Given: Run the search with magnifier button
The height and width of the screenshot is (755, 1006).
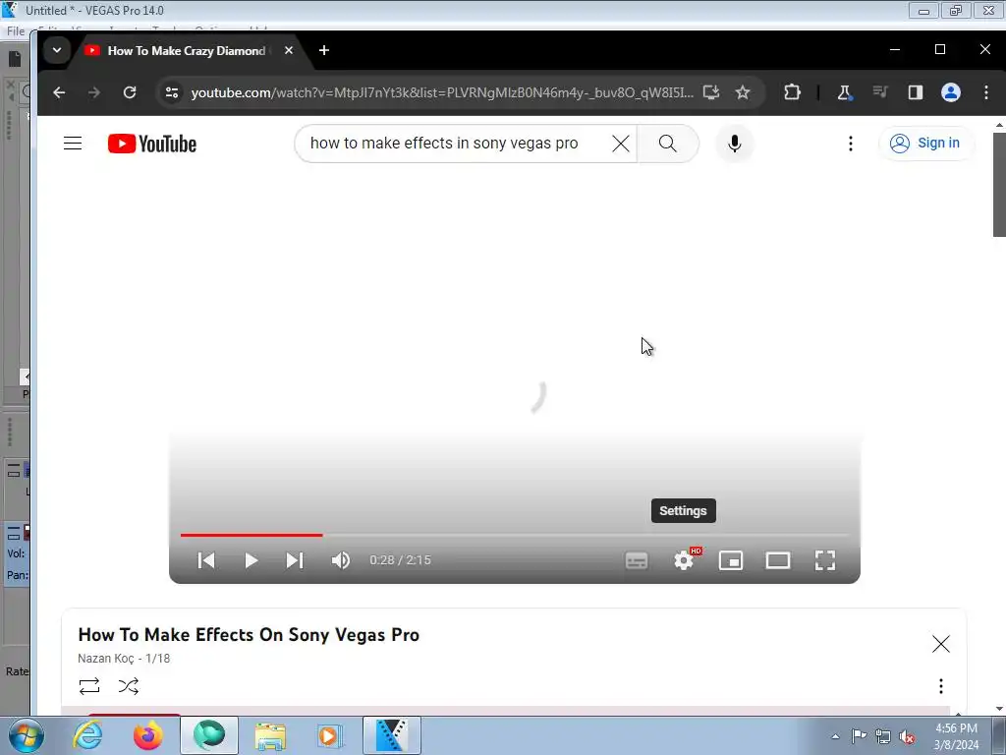Looking at the screenshot, I should click(667, 144).
